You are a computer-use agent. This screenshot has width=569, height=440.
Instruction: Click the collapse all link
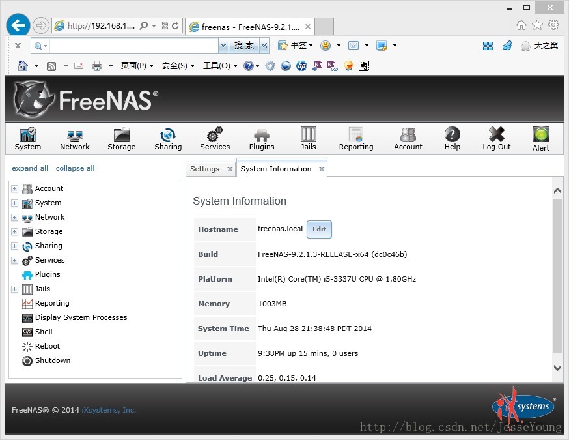75,168
